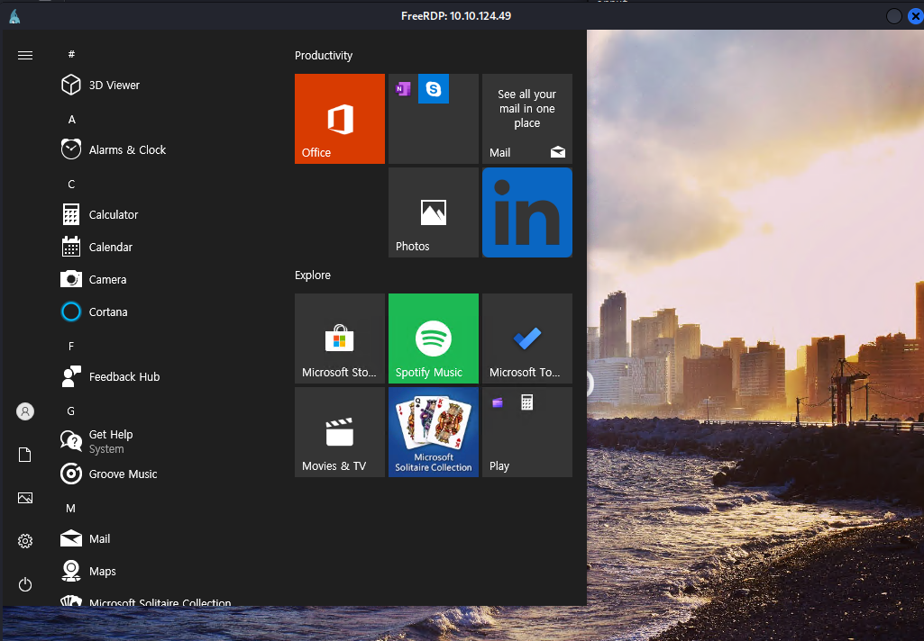Launch the Spotify Music tile
The height and width of the screenshot is (641, 924).
(x=434, y=339)
